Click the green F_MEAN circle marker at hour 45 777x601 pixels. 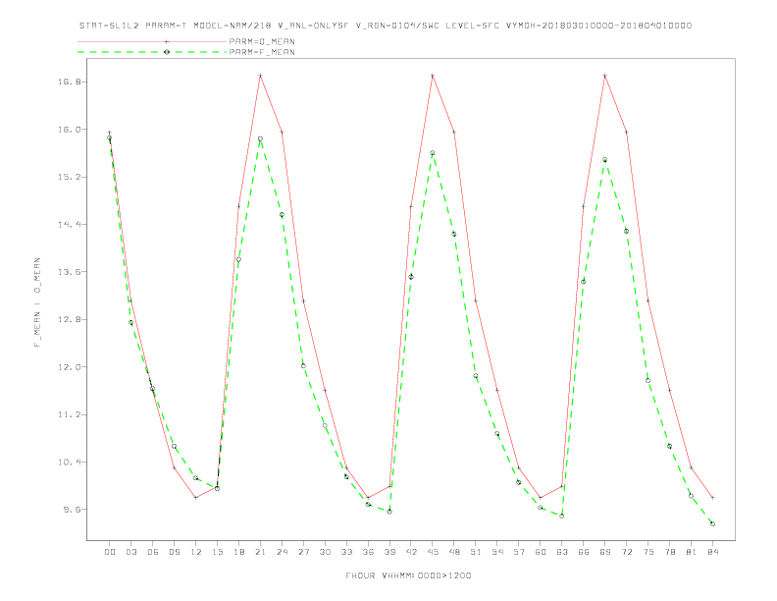[x=433, y=153]
